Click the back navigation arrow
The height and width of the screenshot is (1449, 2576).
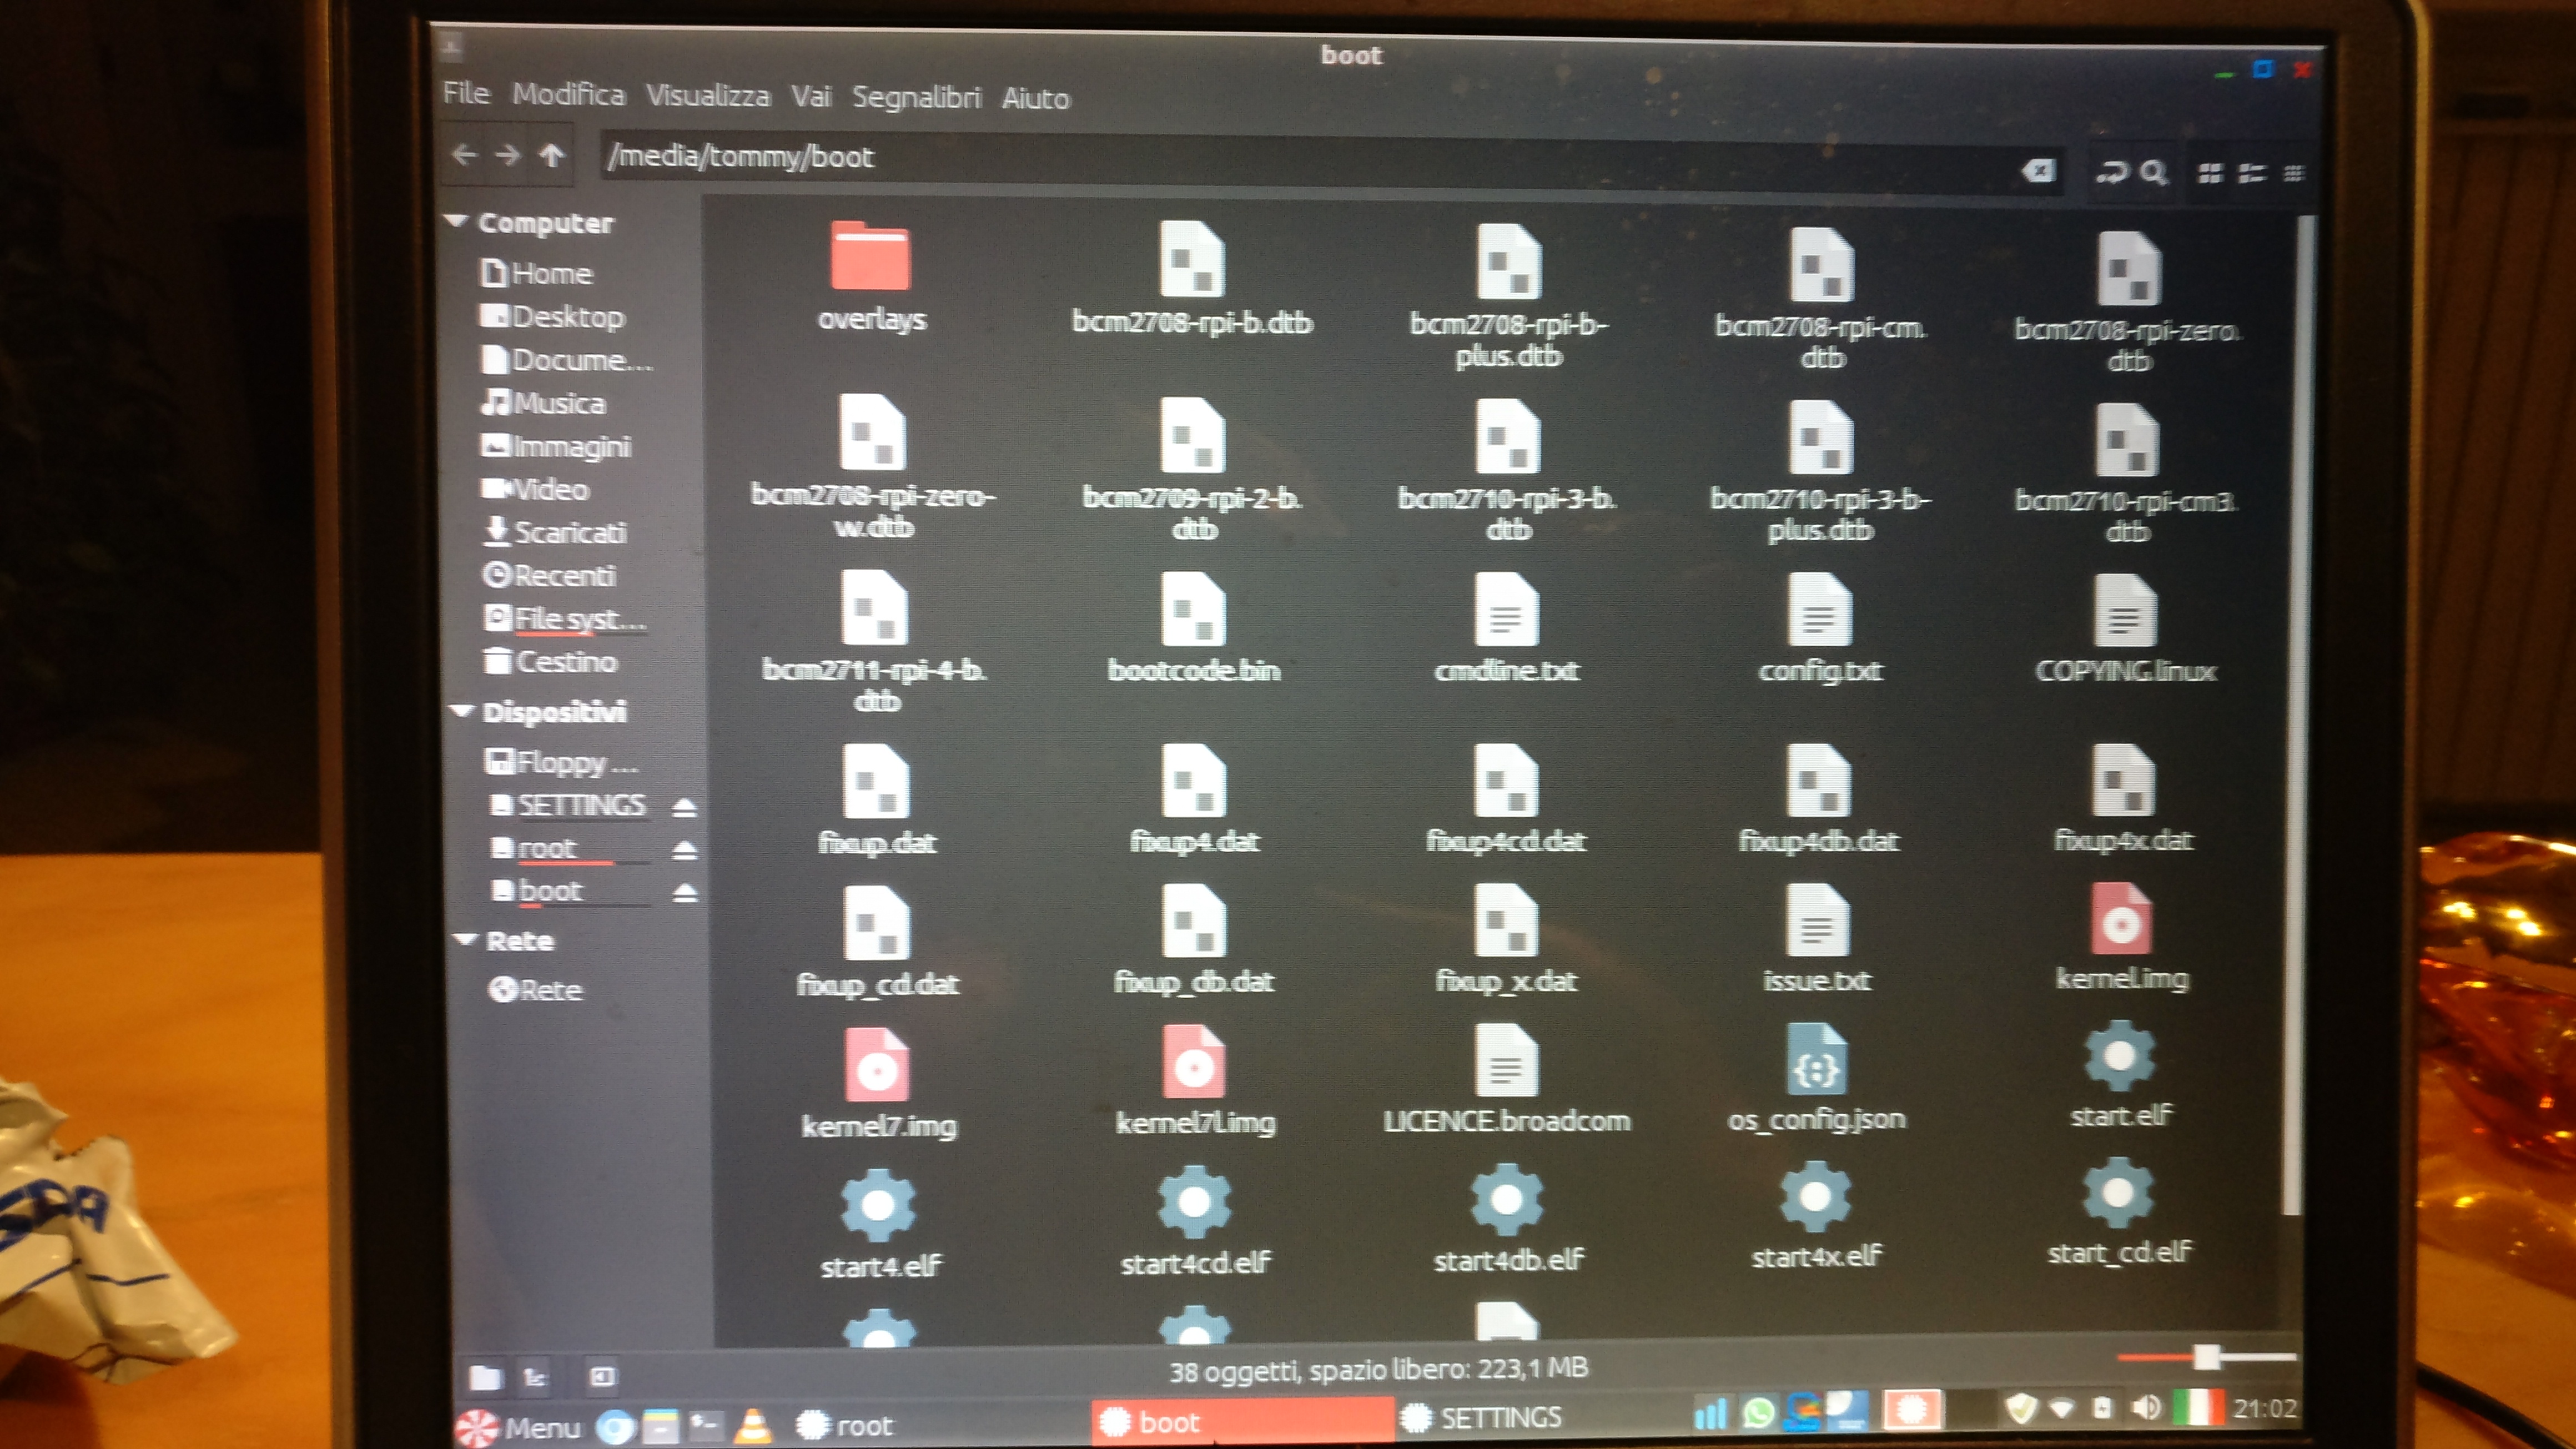point(464,155)
